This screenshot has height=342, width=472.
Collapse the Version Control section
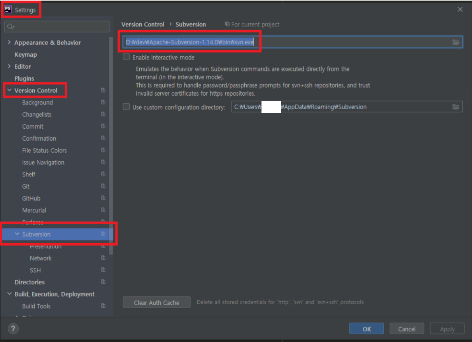(x=9, y=90)
